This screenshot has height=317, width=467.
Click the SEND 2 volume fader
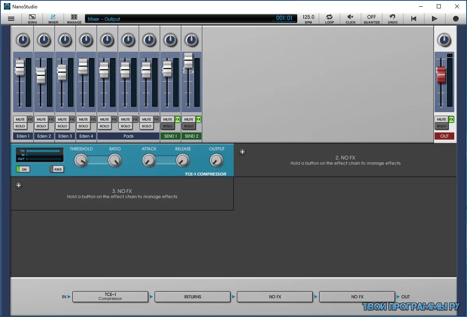pos(188,61)
